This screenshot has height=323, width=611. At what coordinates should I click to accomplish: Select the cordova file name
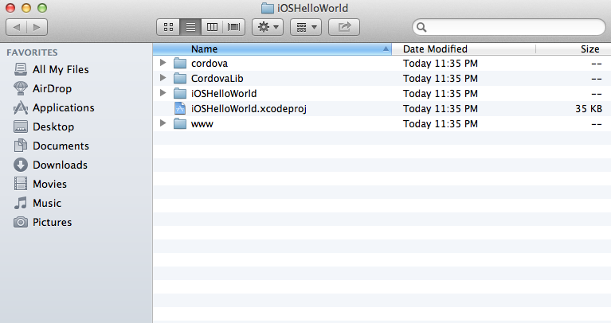coord(210,64)
